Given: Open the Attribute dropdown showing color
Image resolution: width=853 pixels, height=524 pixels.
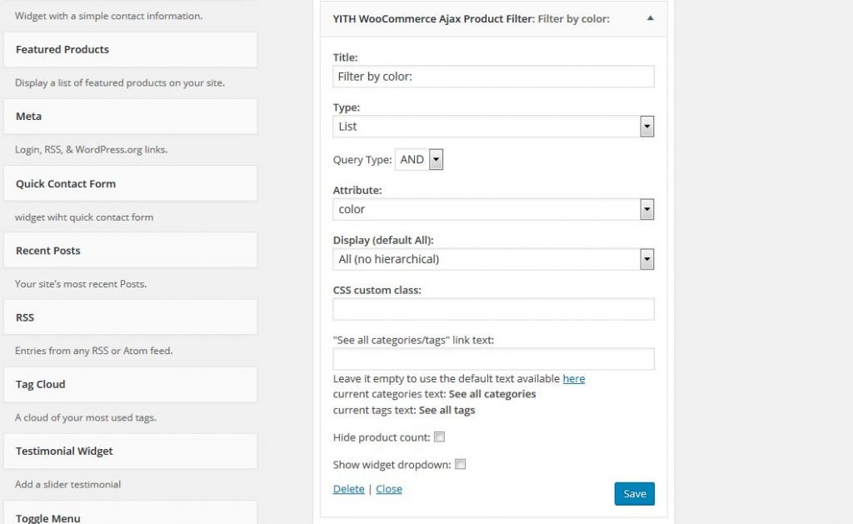Looking at the screenshot, I should click(493, 209).
